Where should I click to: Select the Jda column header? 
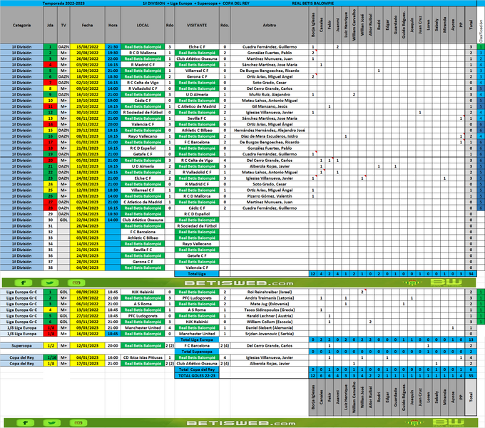(50, 25)
